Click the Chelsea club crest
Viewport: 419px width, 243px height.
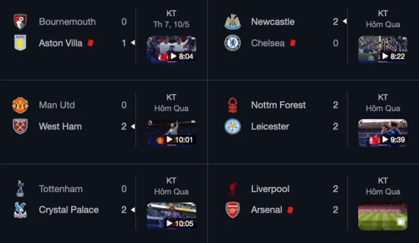(233, 43)
